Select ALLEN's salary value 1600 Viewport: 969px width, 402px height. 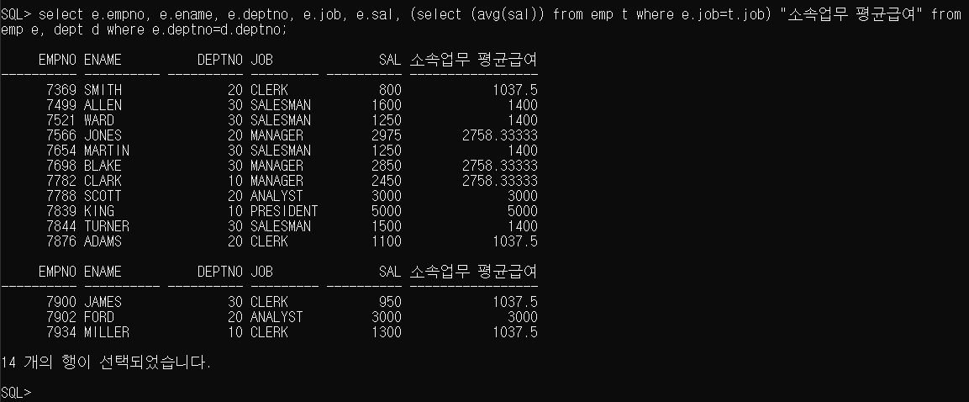387,105
